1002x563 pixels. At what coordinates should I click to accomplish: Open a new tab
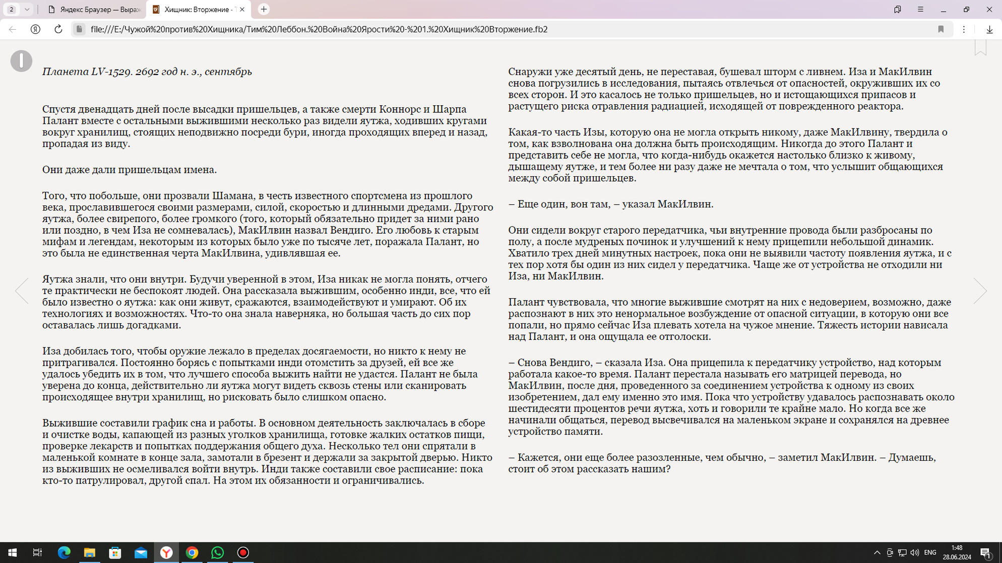click(x=264, y=10)
